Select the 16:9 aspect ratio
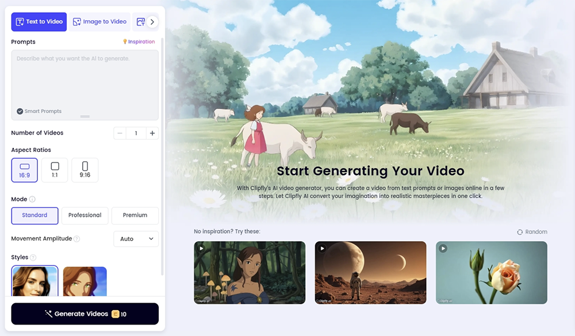575x336 pixels. [x=24, y=170]
